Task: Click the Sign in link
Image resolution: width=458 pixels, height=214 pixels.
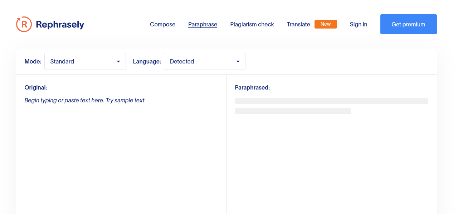Action: (x=358, y=24)
